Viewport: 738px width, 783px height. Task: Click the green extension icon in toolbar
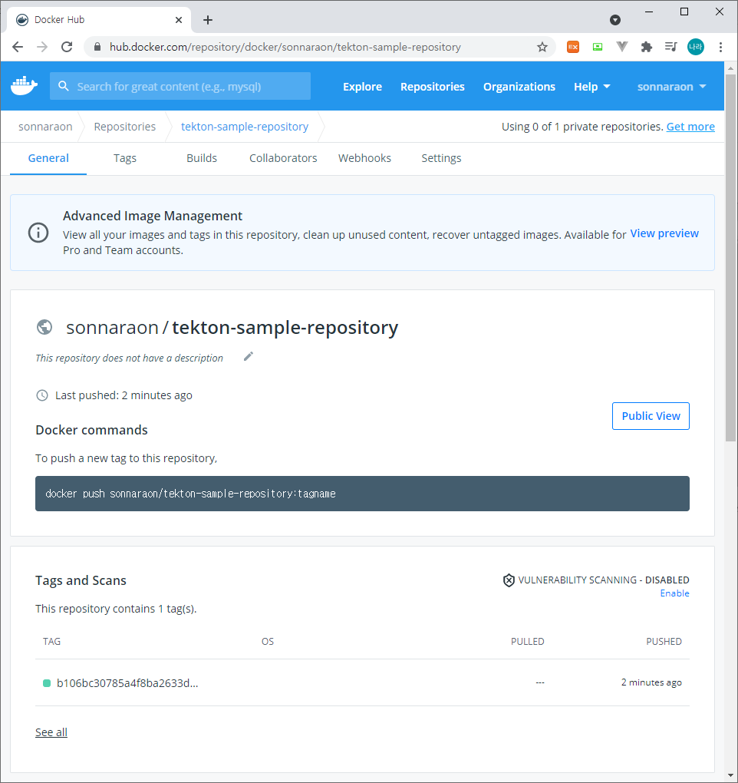pos(598,47)
